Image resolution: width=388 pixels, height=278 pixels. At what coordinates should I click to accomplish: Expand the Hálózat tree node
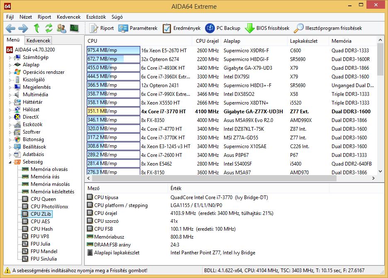click(10, 110)
